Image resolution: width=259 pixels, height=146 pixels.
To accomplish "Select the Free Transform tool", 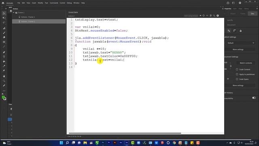I will [x=4, y=18].
